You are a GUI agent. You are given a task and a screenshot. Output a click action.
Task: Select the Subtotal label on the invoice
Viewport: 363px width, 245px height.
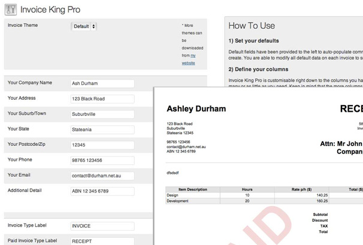tap(320, 215)
